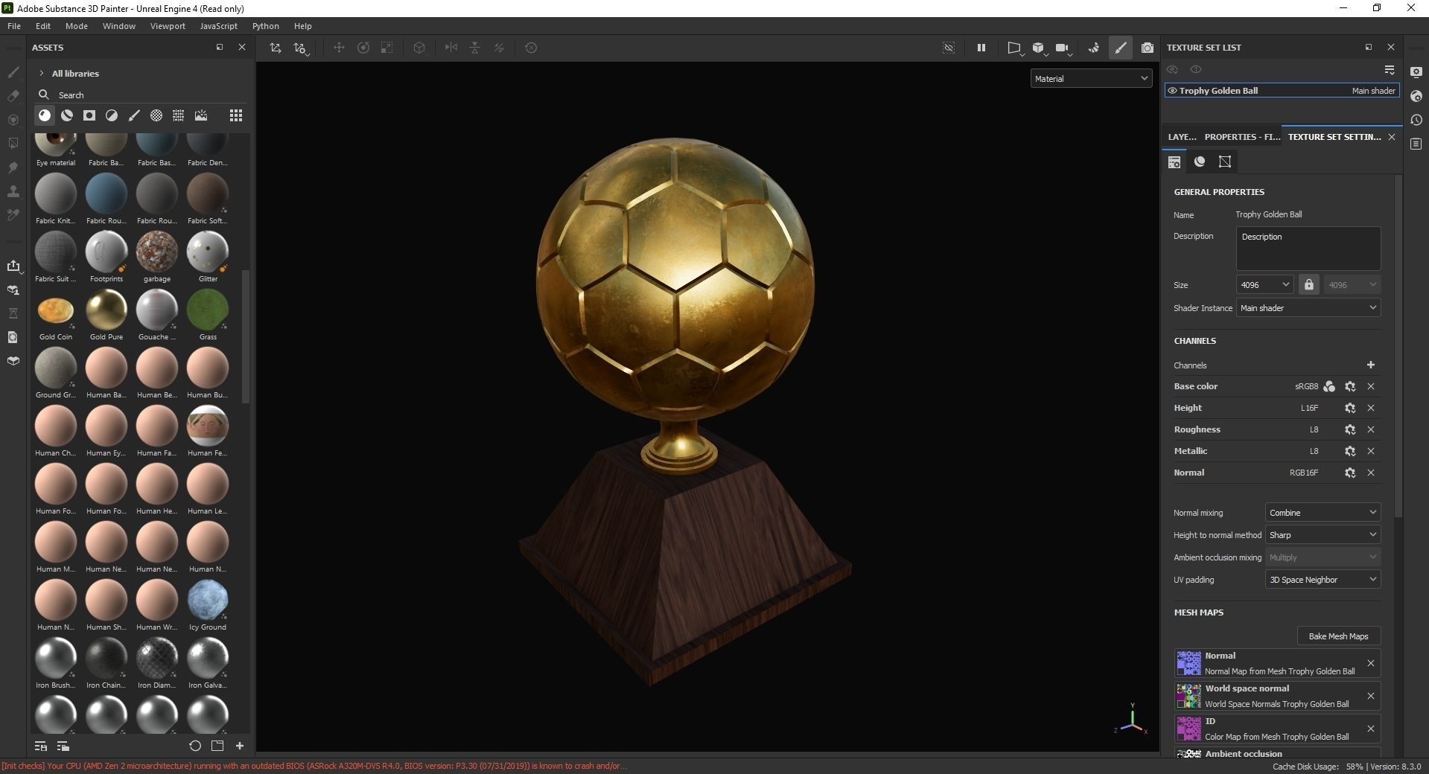
Task: Open the UV padding dropdown
Action: tap(1323, 580)
